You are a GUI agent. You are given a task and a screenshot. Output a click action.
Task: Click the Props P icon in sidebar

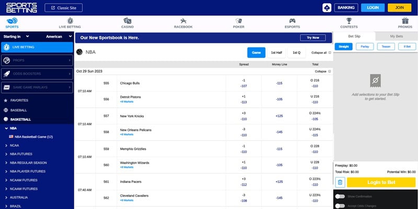[7, 61]
